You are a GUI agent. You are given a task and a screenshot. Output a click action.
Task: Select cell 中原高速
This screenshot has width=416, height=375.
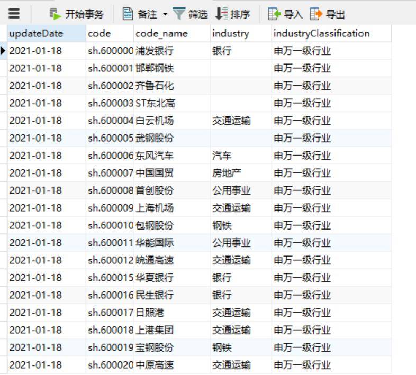click(x=172, y=365)
